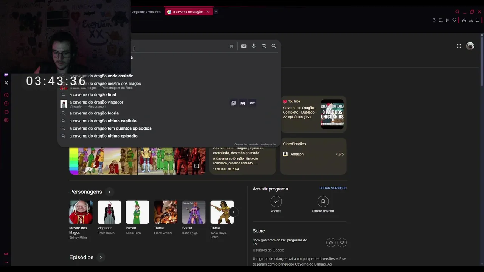
Task: Open the easy setup sliders icon
Action: (x=478, y=20)
